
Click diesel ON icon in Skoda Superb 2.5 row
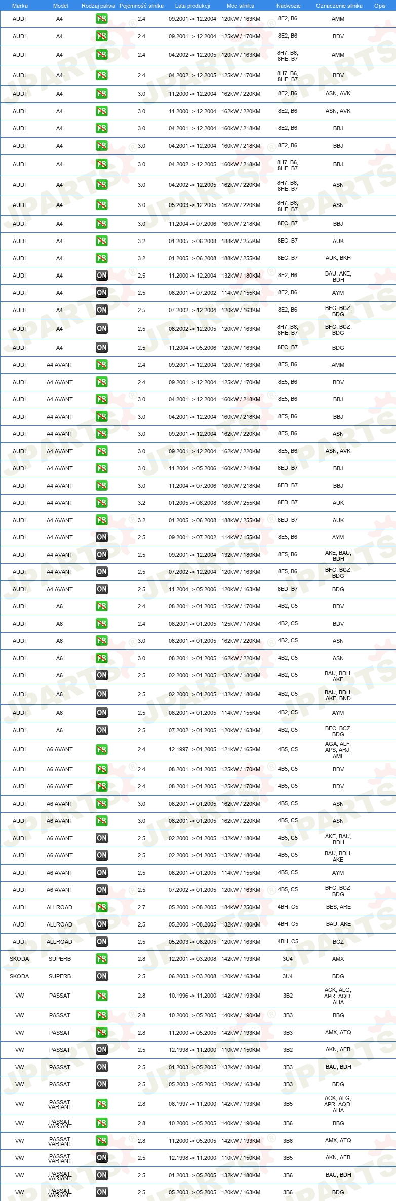[101, 976]
